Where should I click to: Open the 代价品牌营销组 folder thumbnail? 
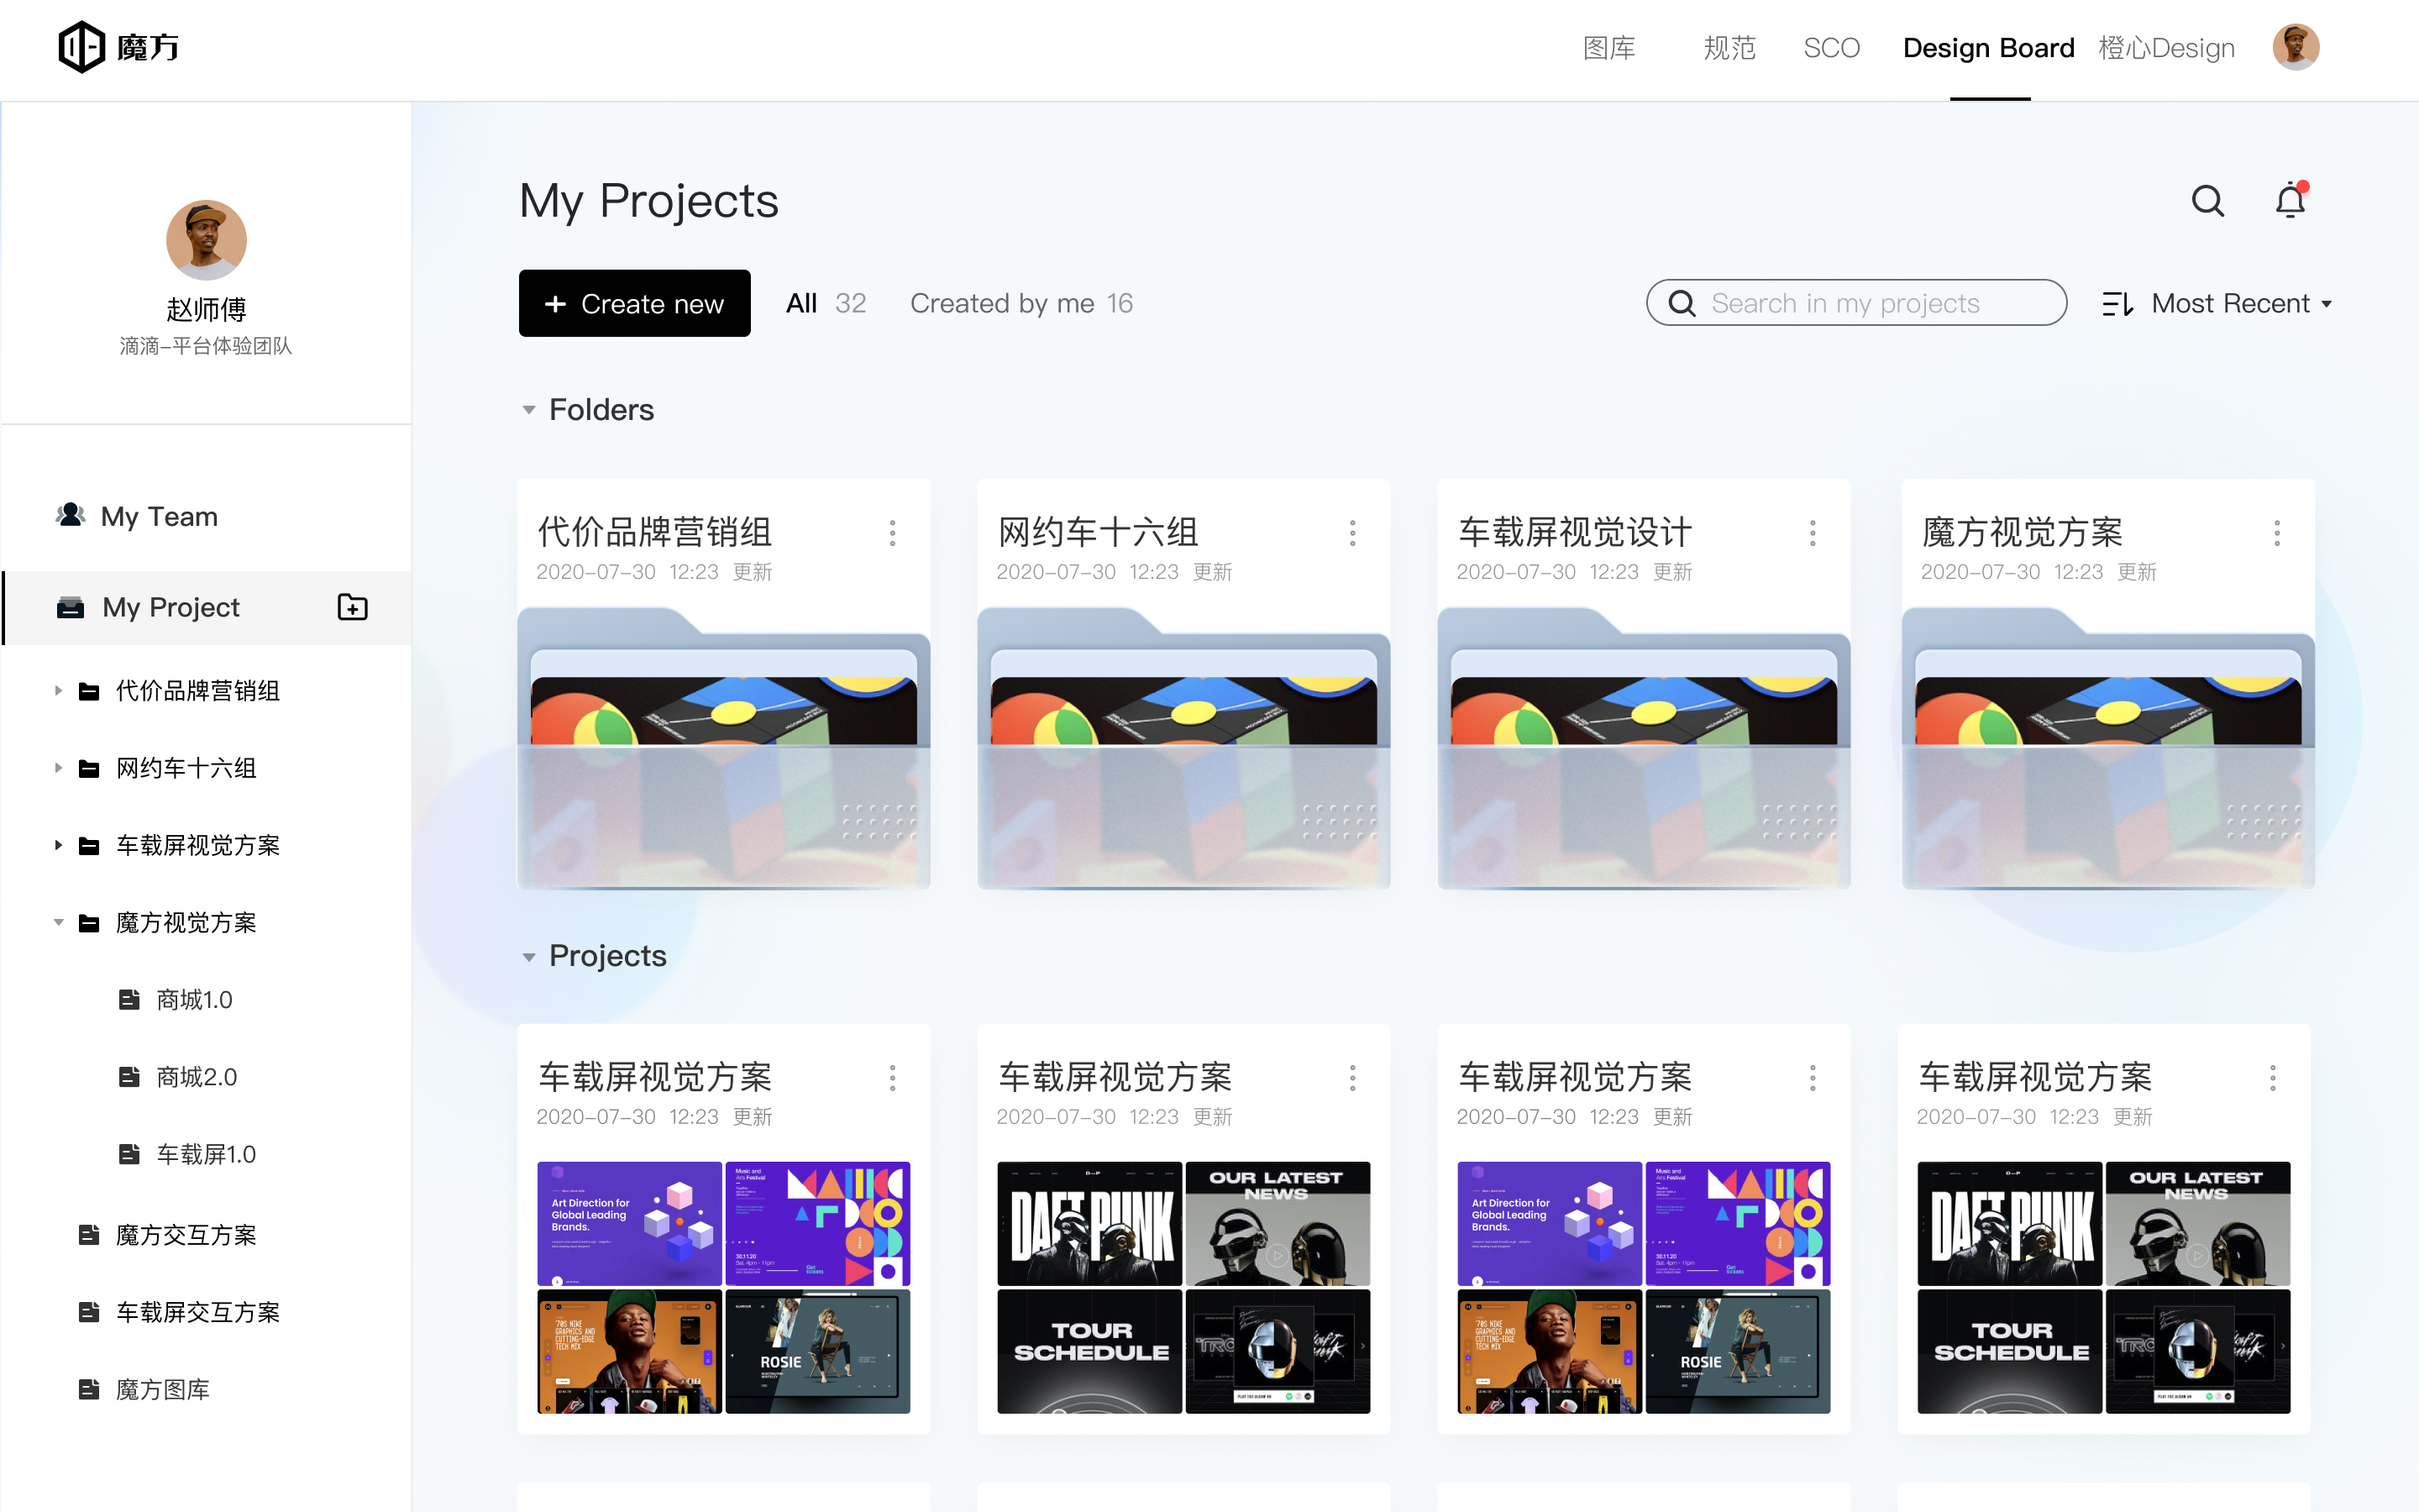click(x=724, y=748)
